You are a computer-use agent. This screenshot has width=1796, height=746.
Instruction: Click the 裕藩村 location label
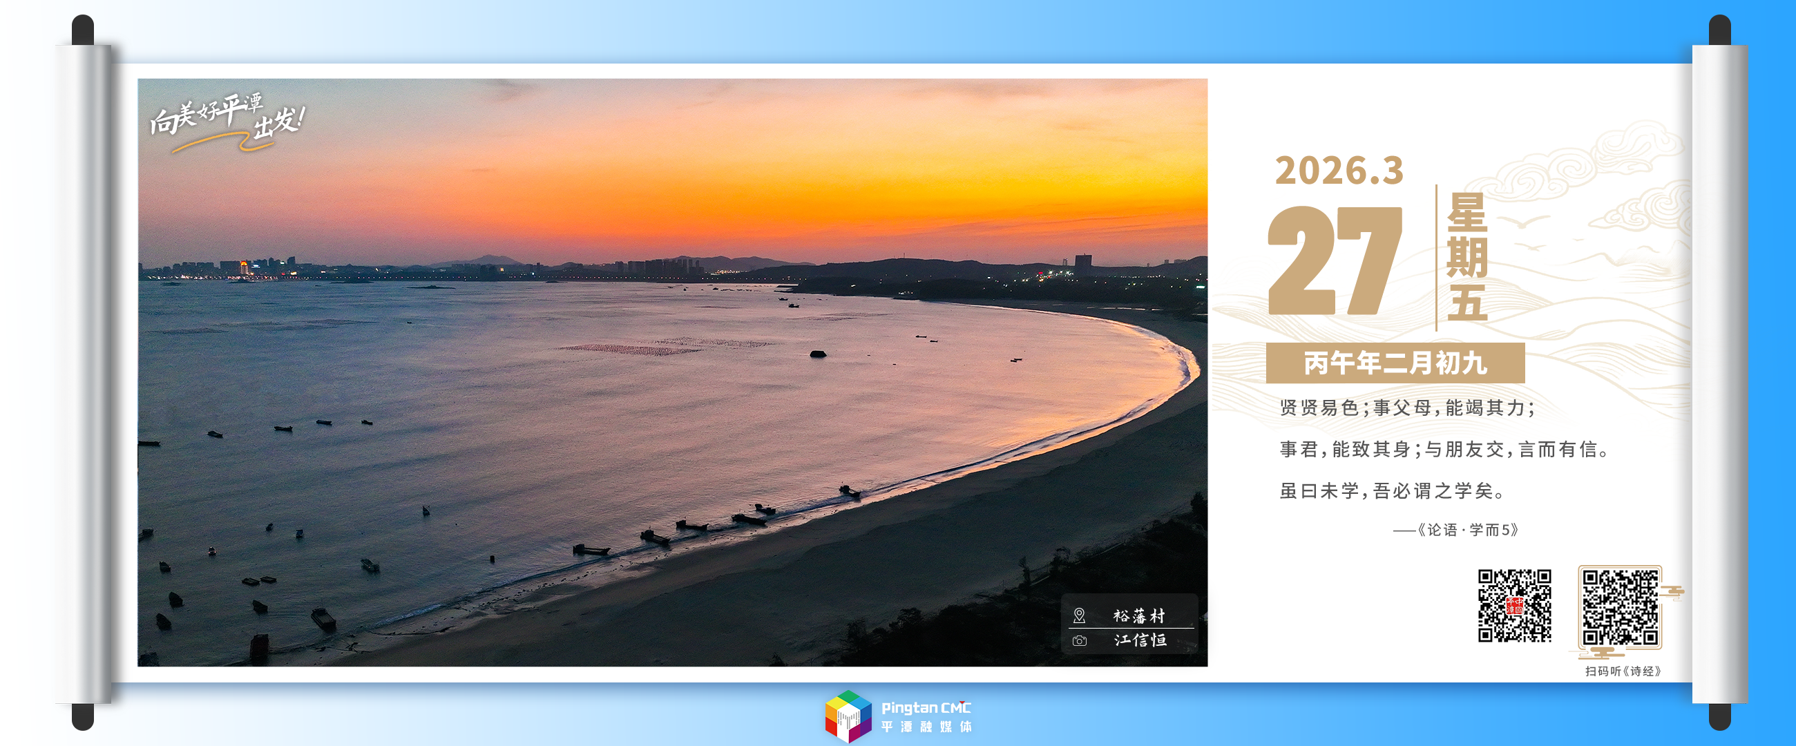tap(1138, 615)
